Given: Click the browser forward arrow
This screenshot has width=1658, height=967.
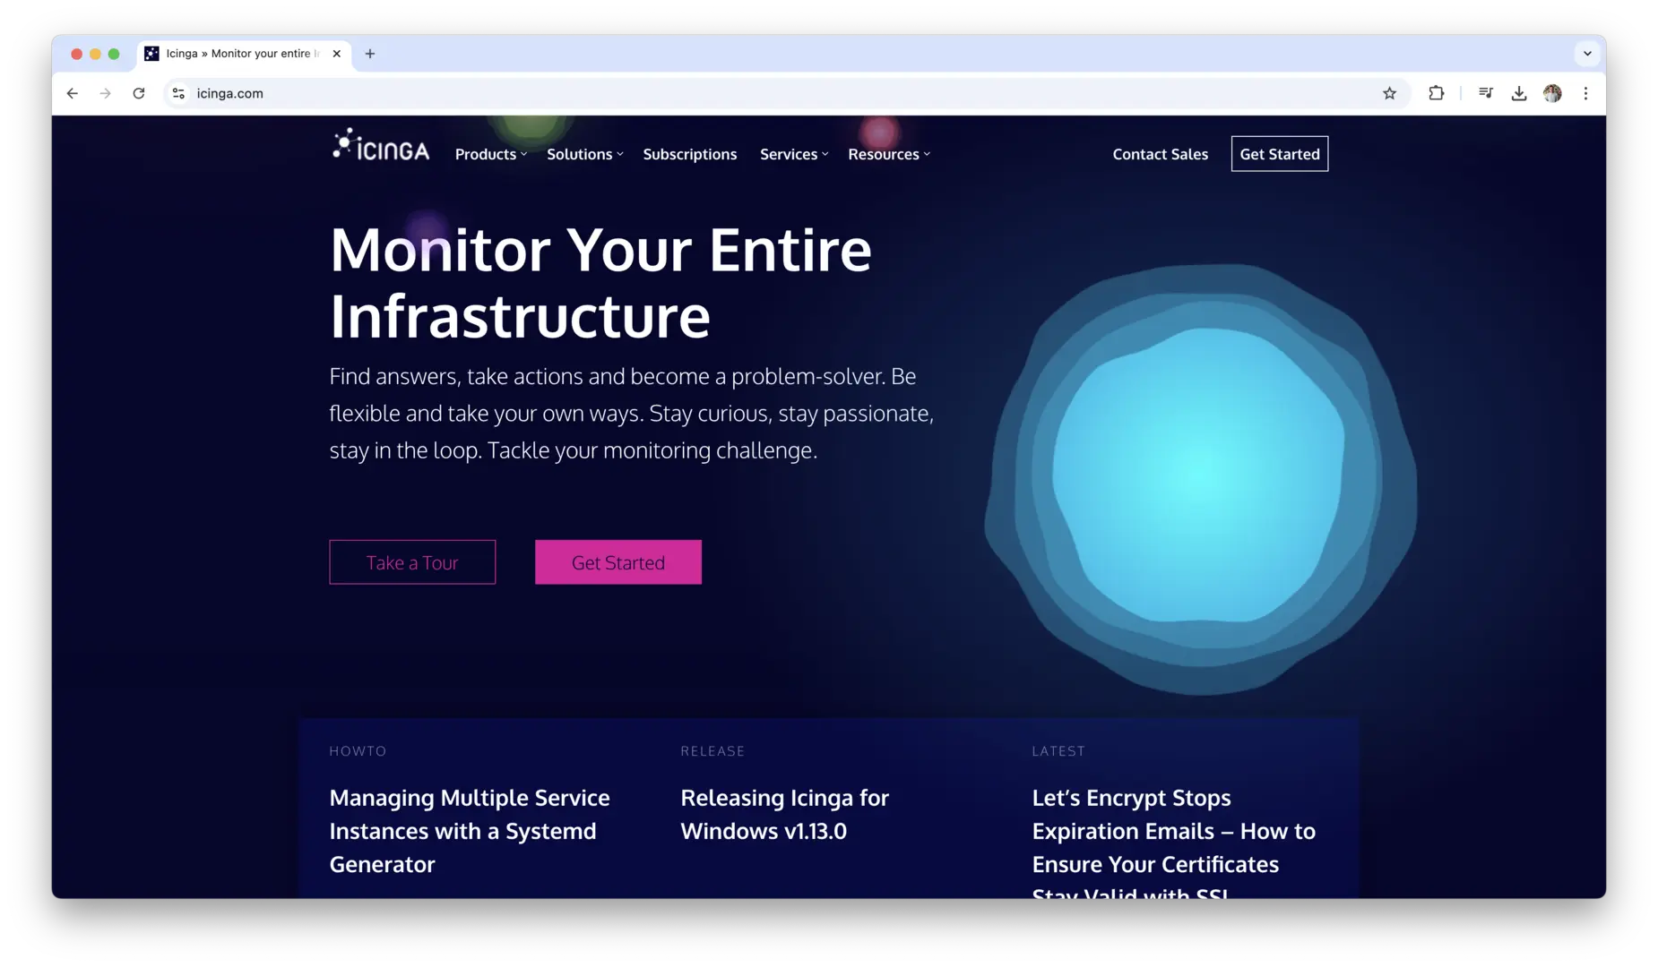Looking at the screenshot, I should click(x=106, y=93).
